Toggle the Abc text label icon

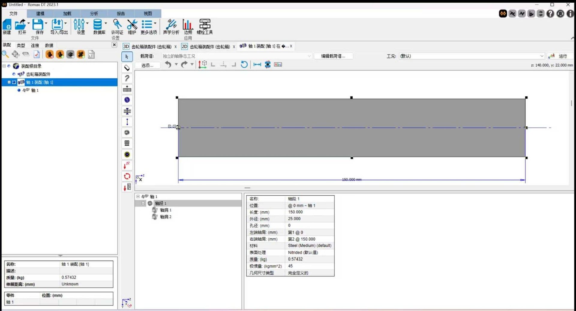point(278,65)
